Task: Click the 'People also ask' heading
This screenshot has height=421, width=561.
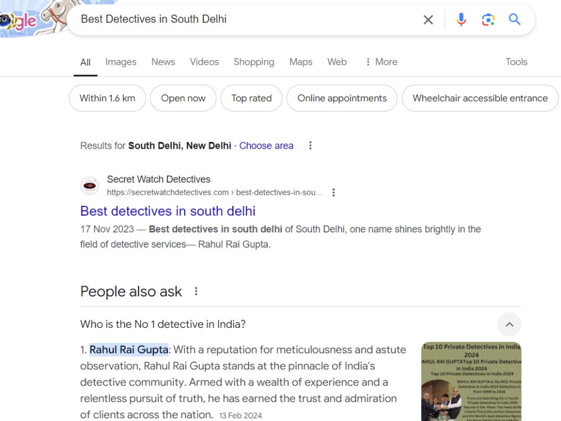Action: pyautogui.click(x=131, y=291)
